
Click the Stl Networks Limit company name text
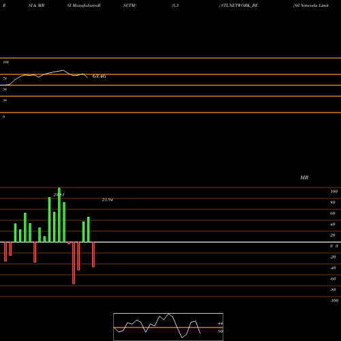click(x=311, y=5)
